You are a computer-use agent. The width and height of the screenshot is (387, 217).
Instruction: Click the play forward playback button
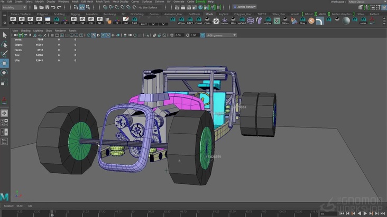364,213
